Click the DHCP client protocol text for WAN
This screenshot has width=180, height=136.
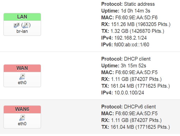click(x=137, y=59)
